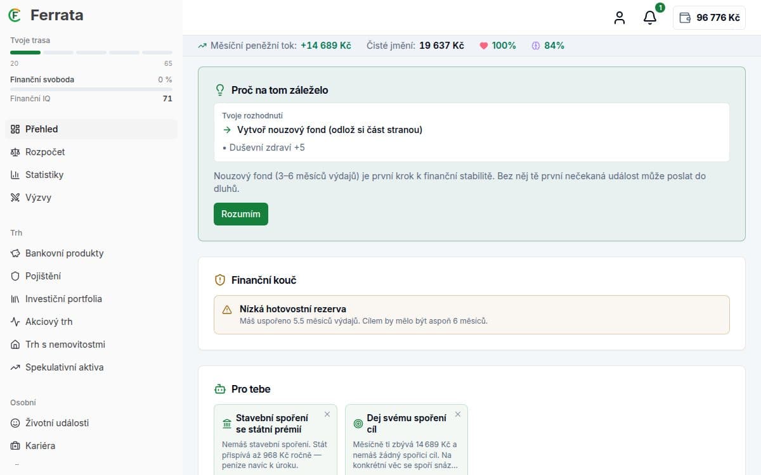The width and height of the screenshot is (761, 475).
Task: Open Trh s nemovitostmi
Action: (91, 345)
